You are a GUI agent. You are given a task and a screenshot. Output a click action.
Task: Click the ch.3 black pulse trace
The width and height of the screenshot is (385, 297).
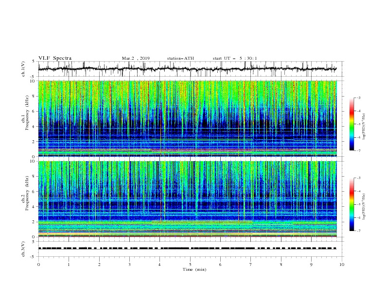point(187,248)
